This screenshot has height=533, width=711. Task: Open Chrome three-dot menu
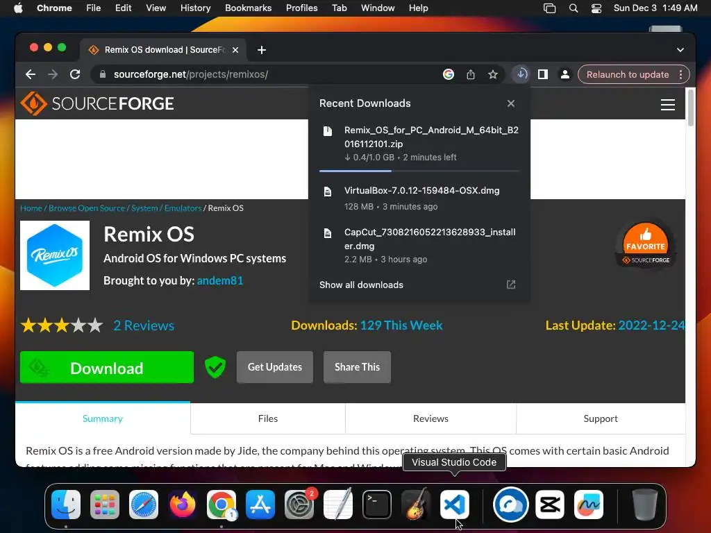(x=680, y=74)
